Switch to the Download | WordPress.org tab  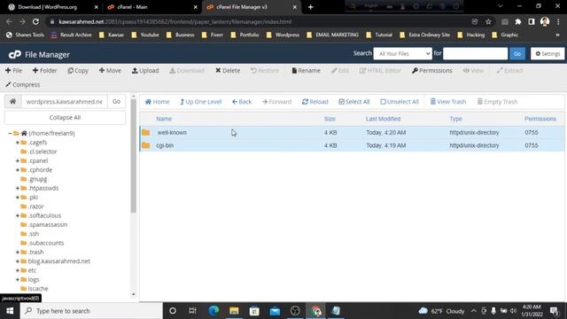tap(47, 7)
